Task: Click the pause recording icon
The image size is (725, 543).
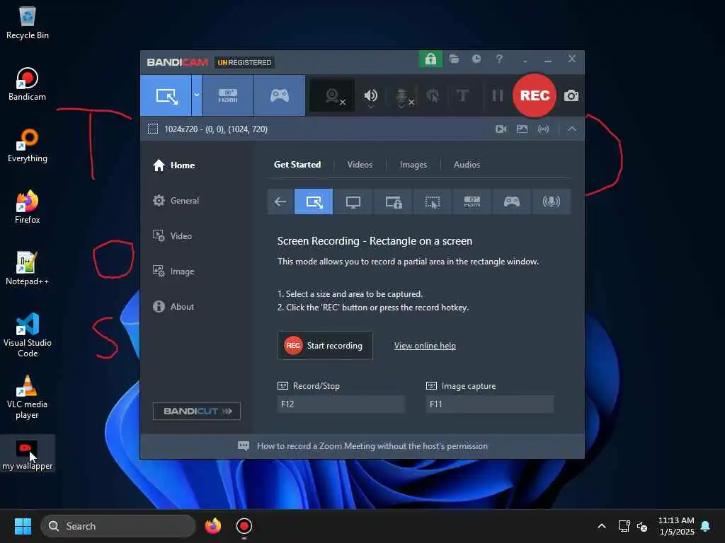Action: tap(498, 95)
